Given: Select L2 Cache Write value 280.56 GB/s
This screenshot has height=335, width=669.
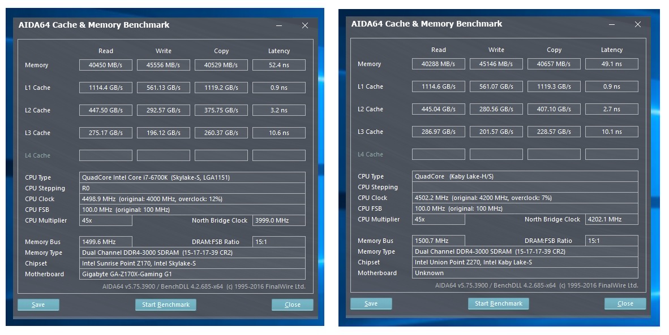Looking at the screenshot, I should [x=496, y=109].
